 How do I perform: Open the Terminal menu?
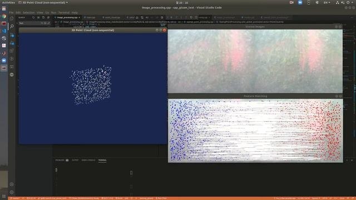coord(64,12)
